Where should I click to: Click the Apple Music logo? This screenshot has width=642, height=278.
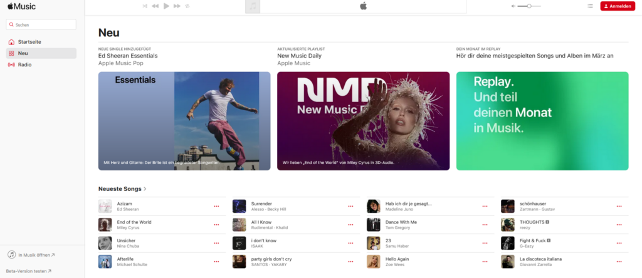21,6
